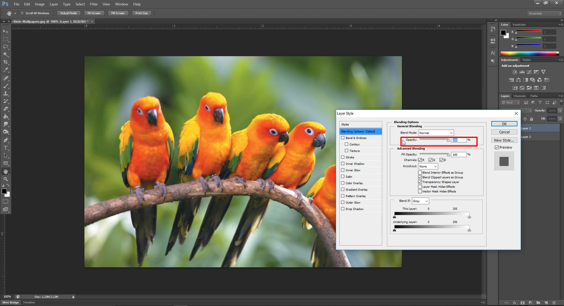
Task: Toggle Scroll All Windows checkbox
Action: tap(22, 13)
